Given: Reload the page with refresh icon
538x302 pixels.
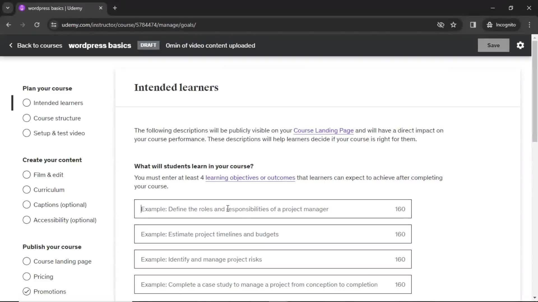Looking at the screenshot, I should pyautogui.click(x=37, y=25).
